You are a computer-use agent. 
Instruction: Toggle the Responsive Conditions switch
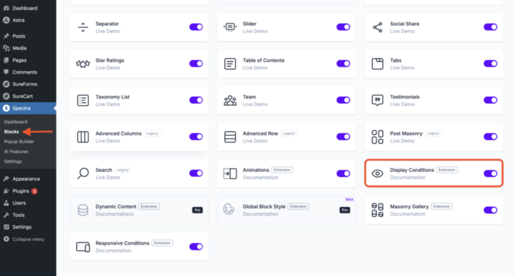(196, 246)
